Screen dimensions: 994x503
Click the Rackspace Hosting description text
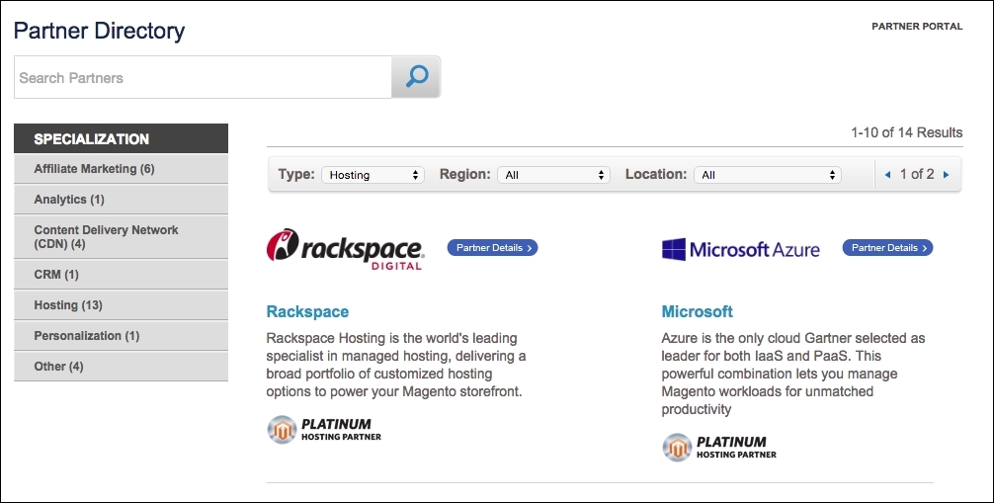[396, 365]
